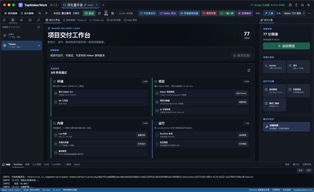Toggle 实时编辑 mode
The width and height of the screenshot is (314, 192).
click(x=27, y=13)
